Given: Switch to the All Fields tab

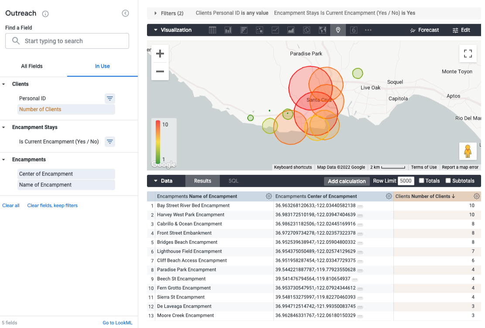Looking at the screenshot, I should pos(32,66).
